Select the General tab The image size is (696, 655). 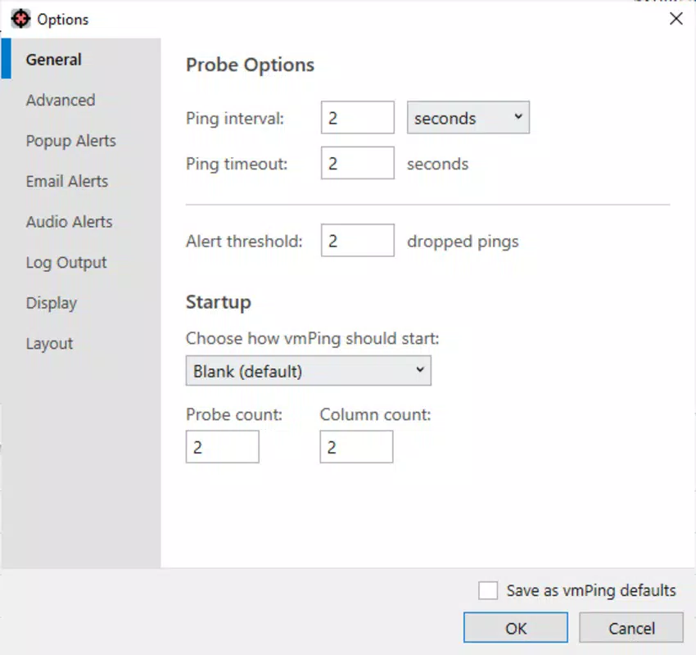pos(81,59)
